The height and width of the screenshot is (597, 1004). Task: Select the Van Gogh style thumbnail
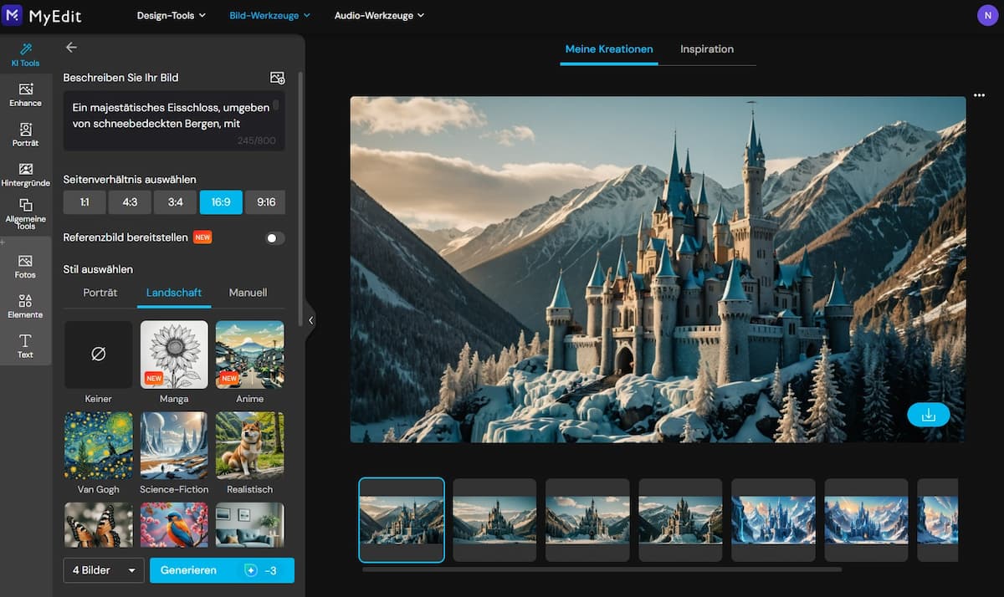[99, 446]
